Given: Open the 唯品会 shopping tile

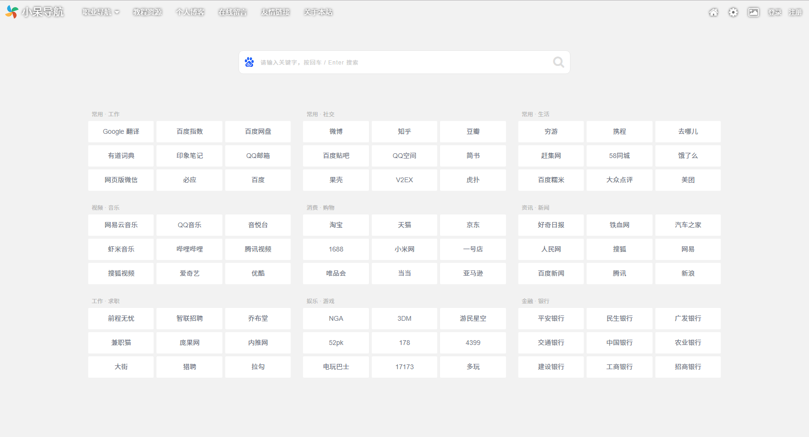Looking at the screenshot, I should [336, 273].
